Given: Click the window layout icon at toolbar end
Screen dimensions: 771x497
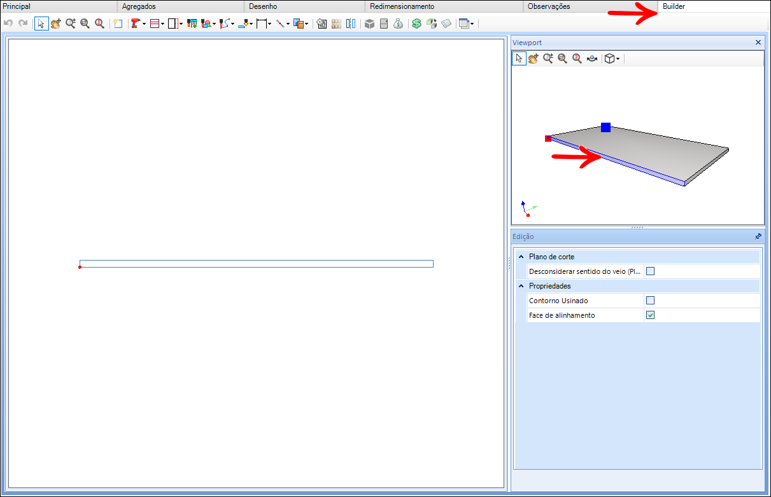Looking at the screenshot, I should pos(463,24).
